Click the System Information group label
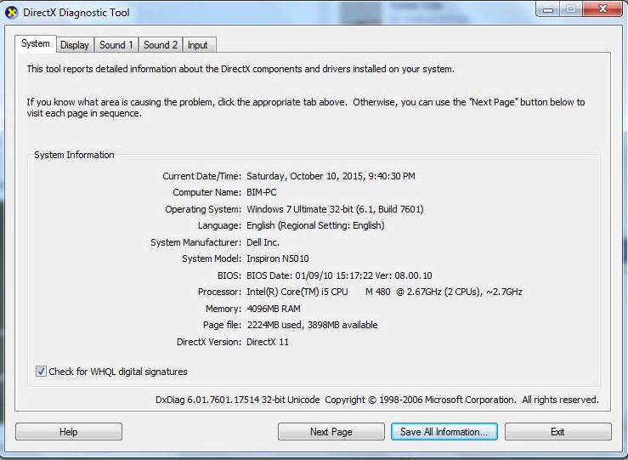 (x=74, y=155)
